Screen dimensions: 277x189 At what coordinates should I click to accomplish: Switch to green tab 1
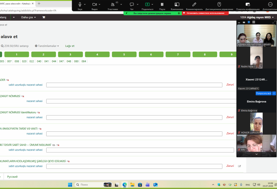(x=17, y=54)
